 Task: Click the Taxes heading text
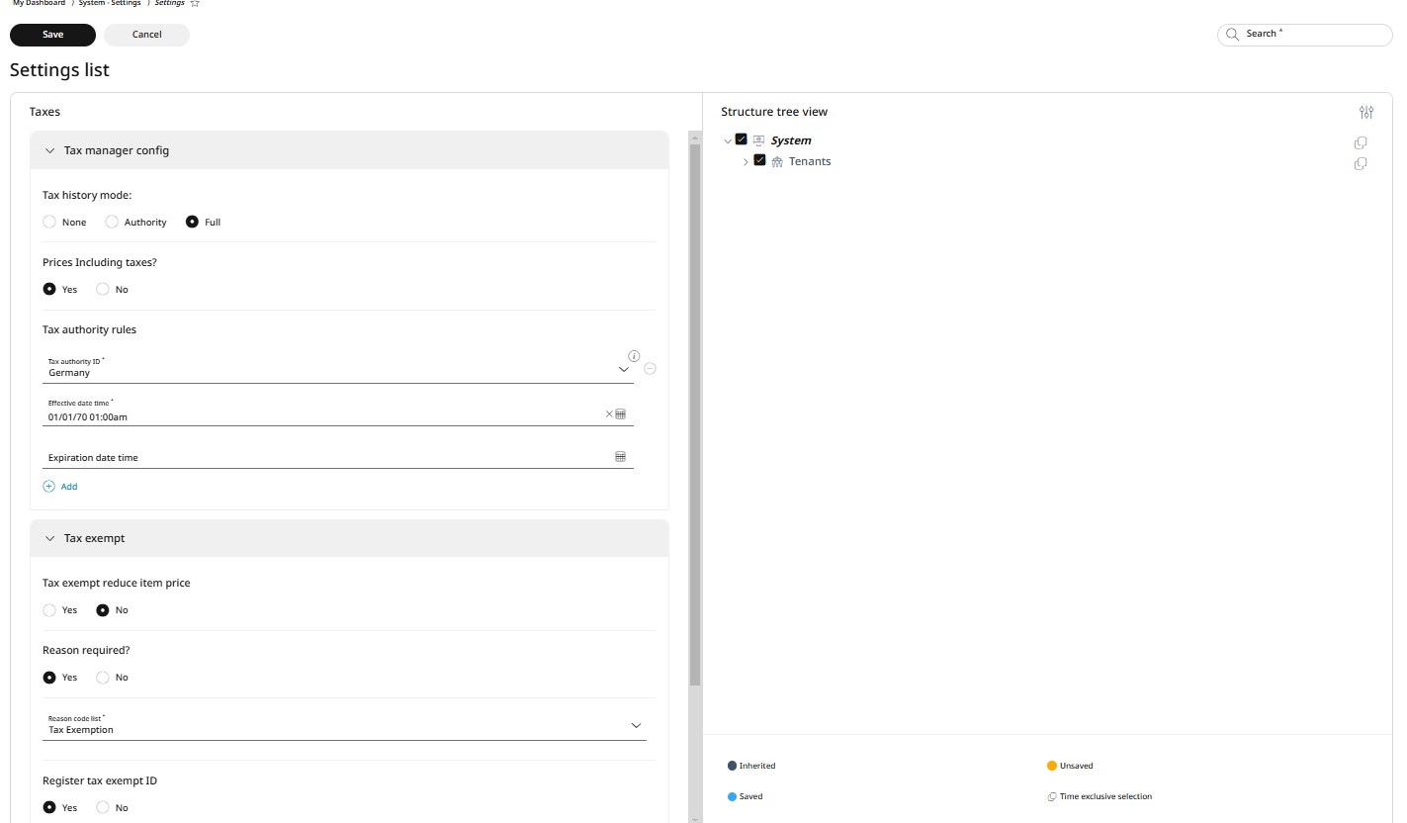click(44, 112)
